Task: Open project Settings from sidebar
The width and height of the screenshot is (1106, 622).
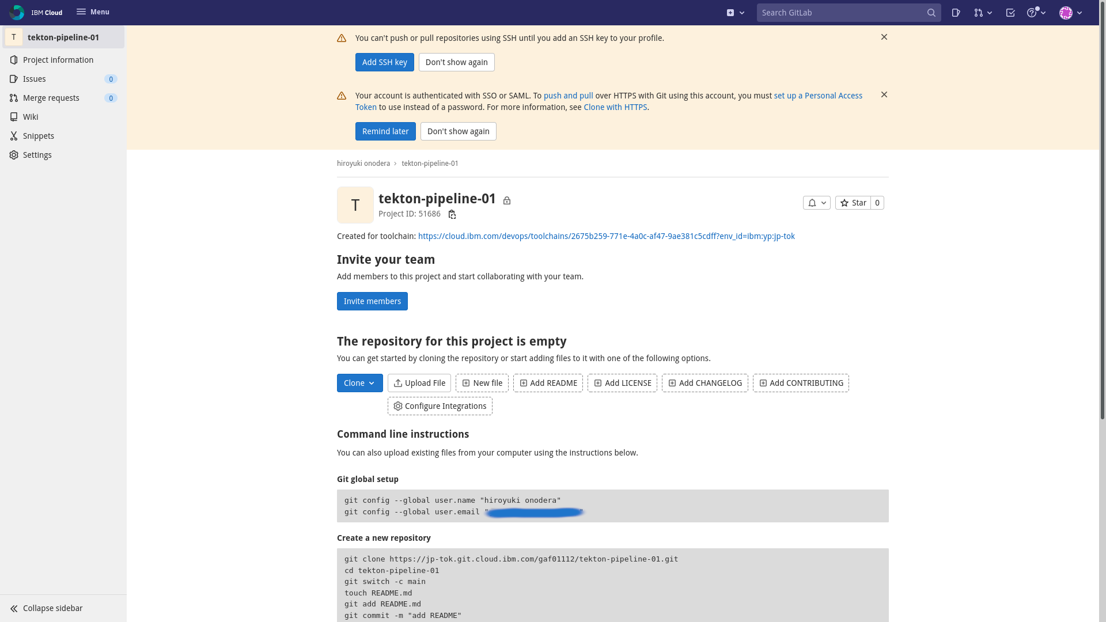Action: [x=37, y=155]
